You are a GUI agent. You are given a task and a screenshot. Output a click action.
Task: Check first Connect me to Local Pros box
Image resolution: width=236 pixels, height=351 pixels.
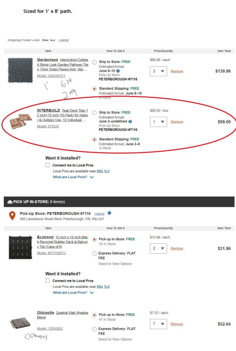tap(48, 165)
